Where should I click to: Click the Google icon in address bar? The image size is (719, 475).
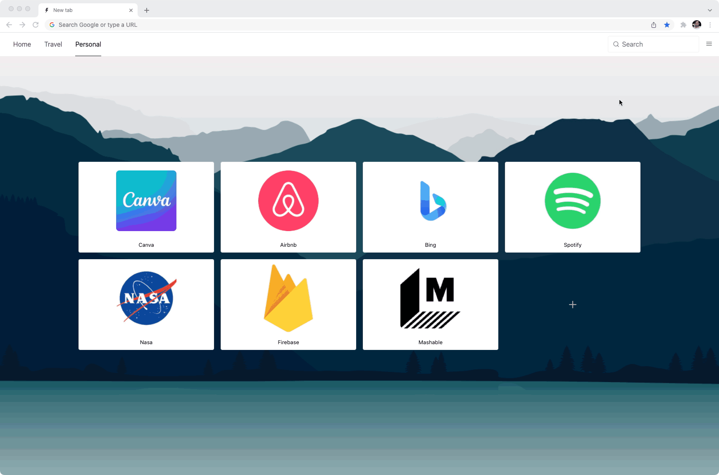coord(52,25)
